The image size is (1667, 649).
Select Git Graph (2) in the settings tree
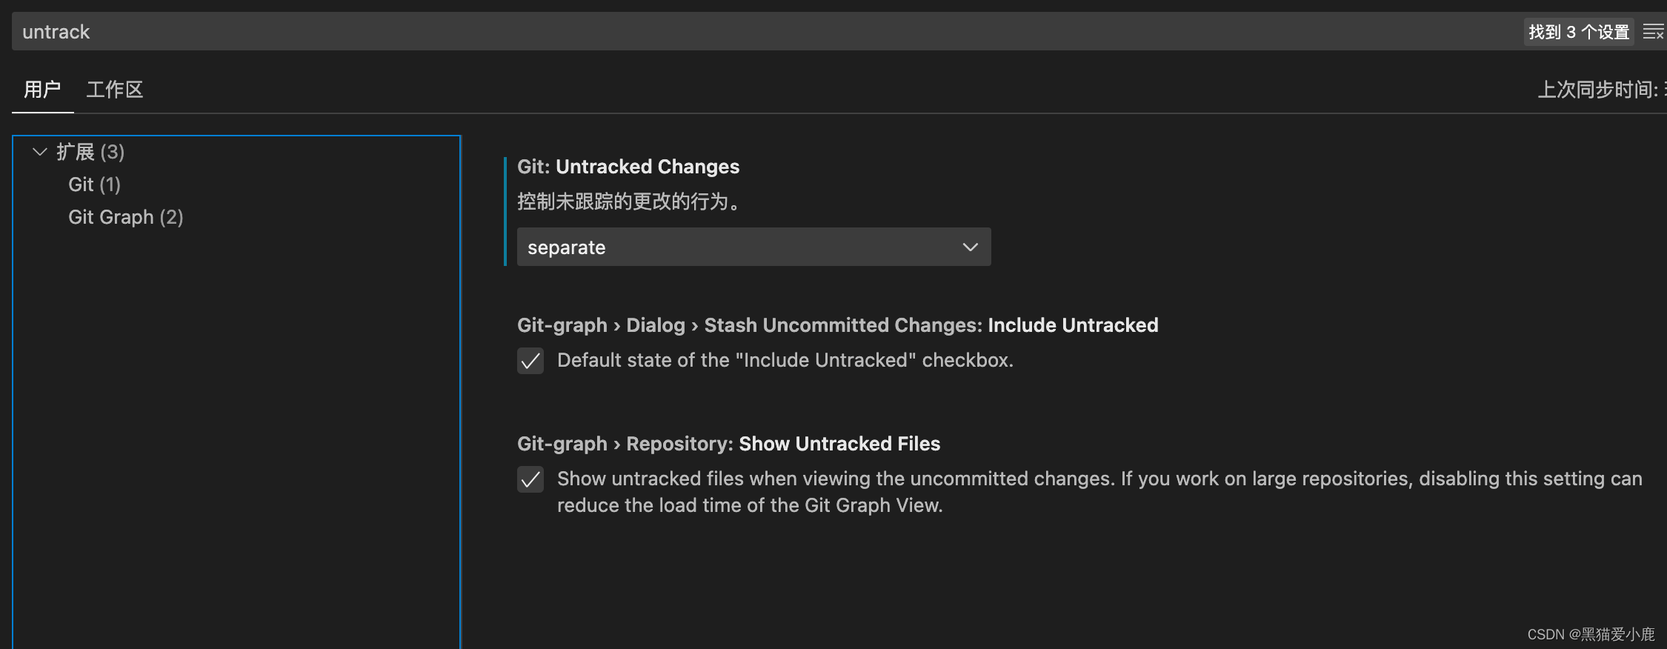(x=125, y=216)
